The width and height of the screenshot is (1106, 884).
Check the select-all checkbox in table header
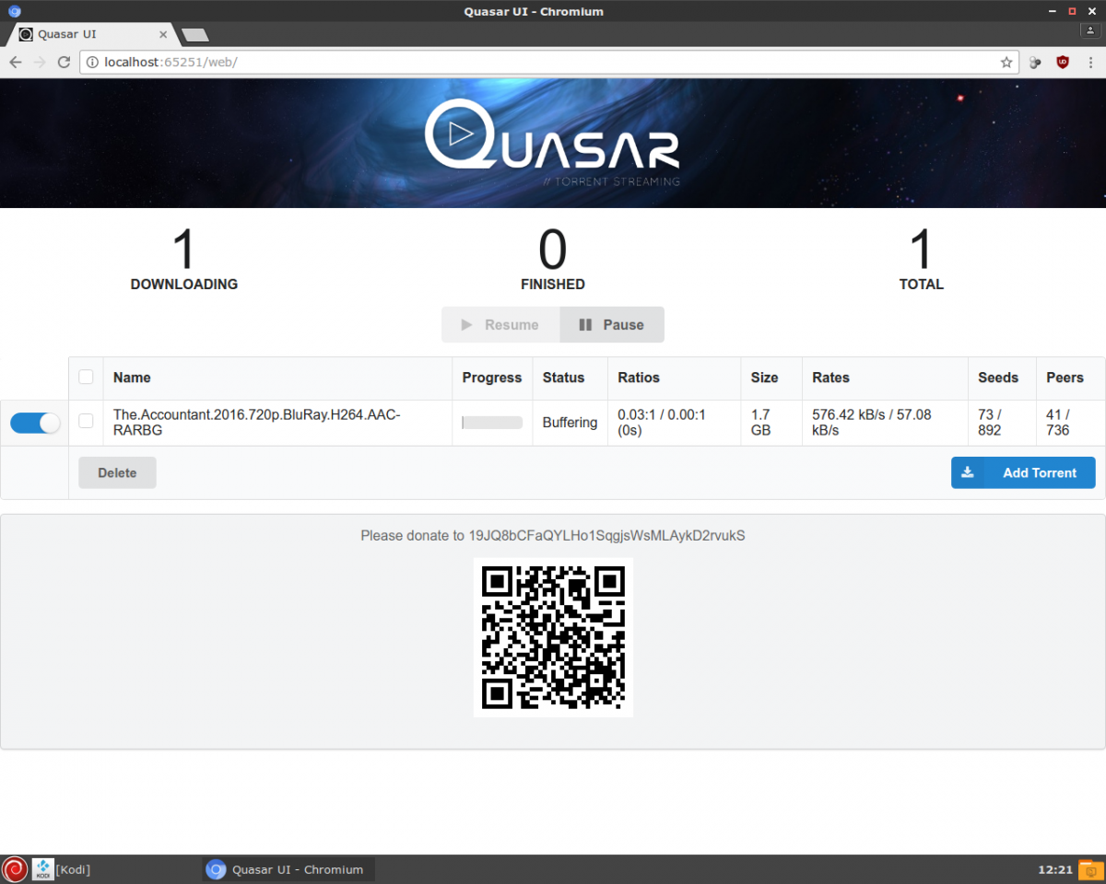coord(86,377)
